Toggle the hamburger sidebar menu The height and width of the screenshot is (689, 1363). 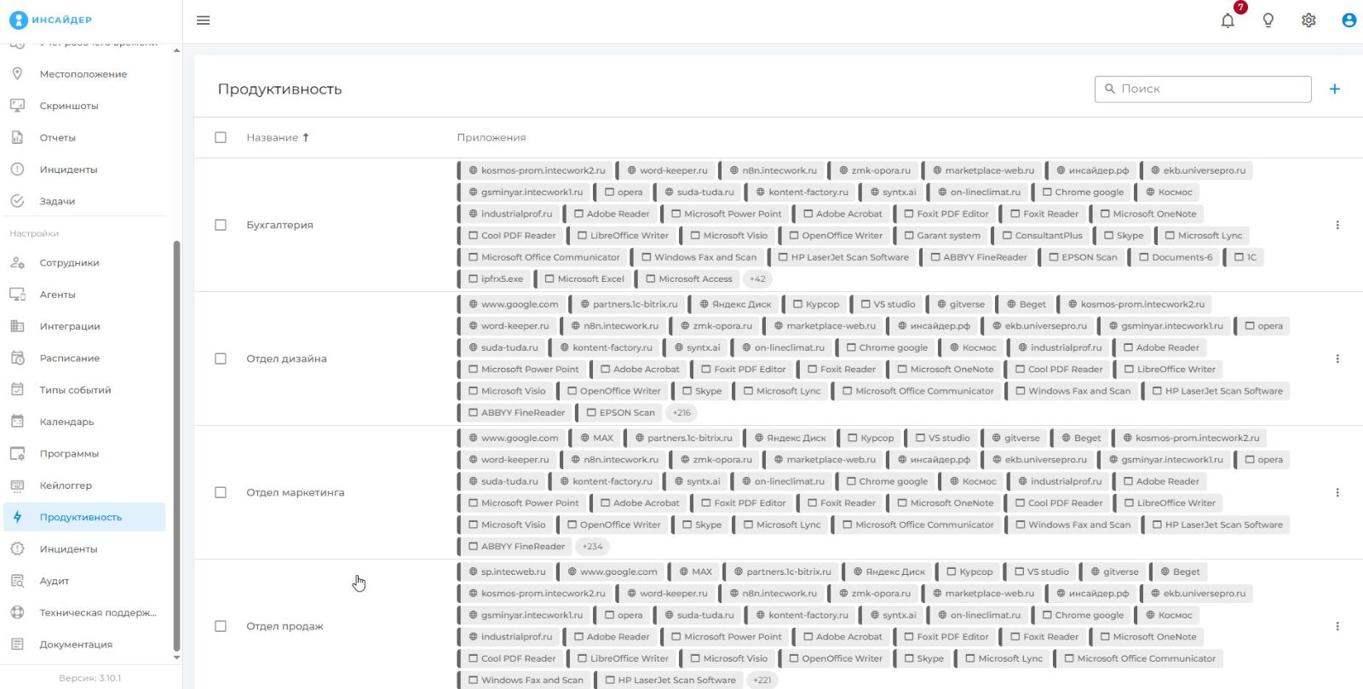click(203, 20)
